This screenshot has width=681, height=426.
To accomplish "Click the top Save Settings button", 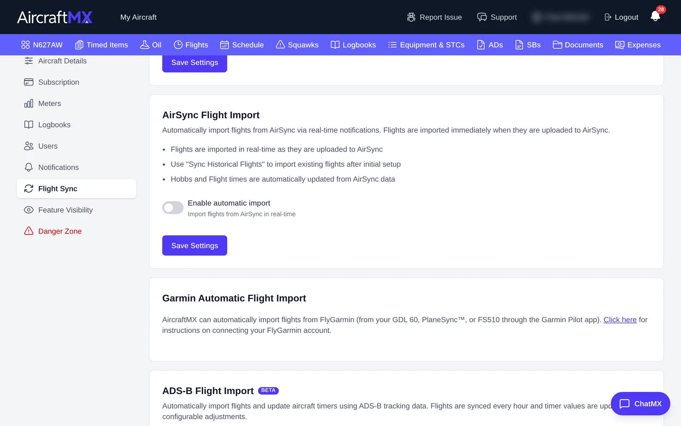I will [x=195, y=63].
